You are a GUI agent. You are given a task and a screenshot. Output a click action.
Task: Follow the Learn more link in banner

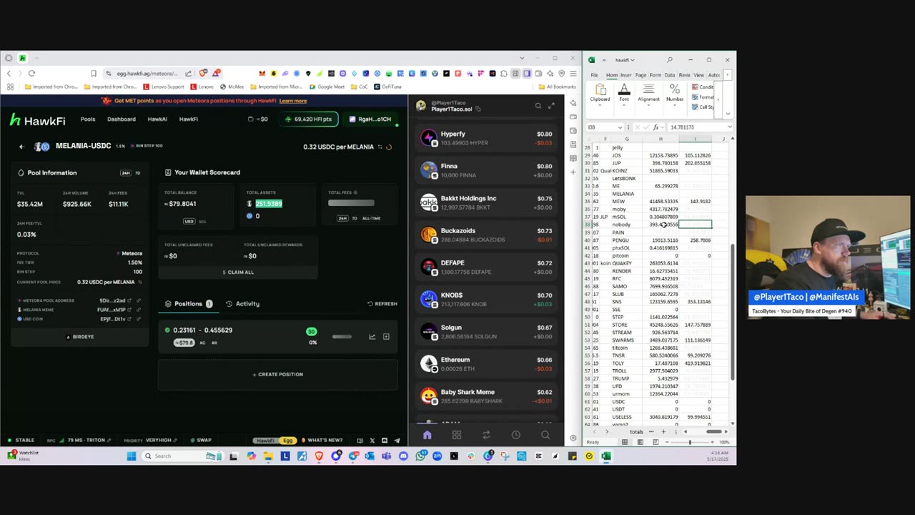click(x=293, y=101)
